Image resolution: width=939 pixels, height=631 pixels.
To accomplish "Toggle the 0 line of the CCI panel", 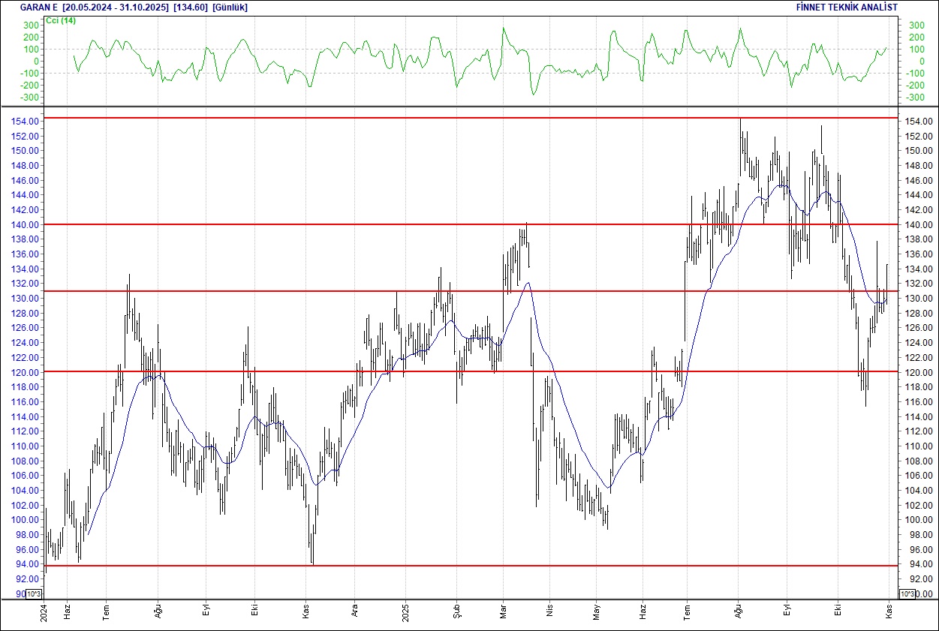I will (450, 59).
